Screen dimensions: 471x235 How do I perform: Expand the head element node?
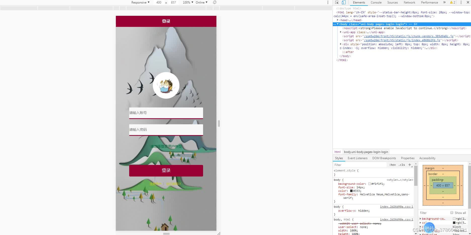tap(338, 20)
